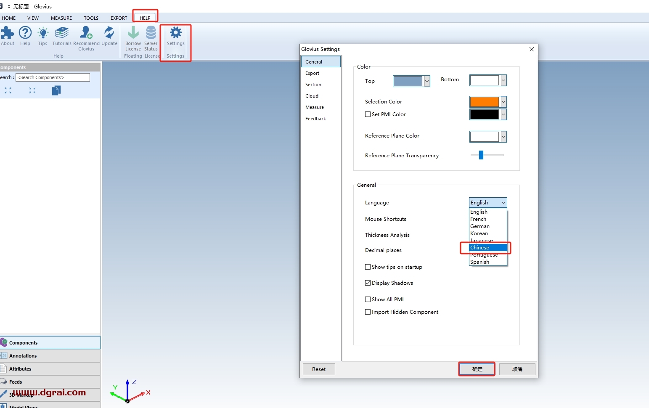Enable Show tips on startup
The height and width of the screenshot is (408, 649).
pyautogui.click(x=368, y=267)
